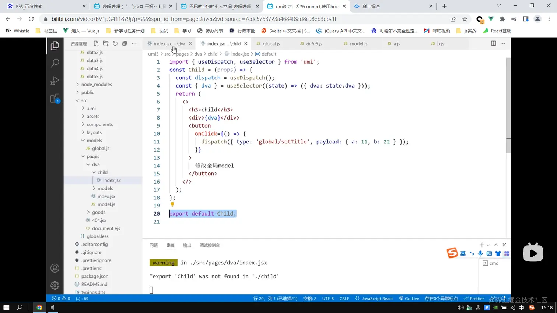
Task: Switch to the a.js editor tab
Action: [x=396, y=43]
